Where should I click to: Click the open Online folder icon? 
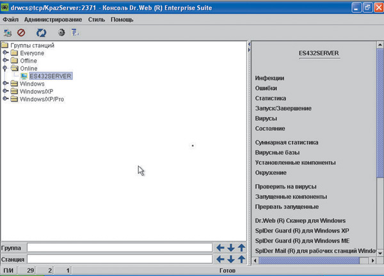pyautogui.click(x=15, y=68)
